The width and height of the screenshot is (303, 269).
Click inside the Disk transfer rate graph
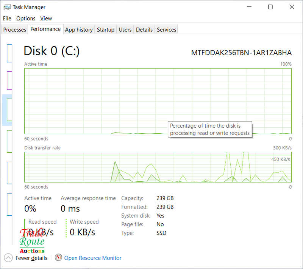(76, 166)
